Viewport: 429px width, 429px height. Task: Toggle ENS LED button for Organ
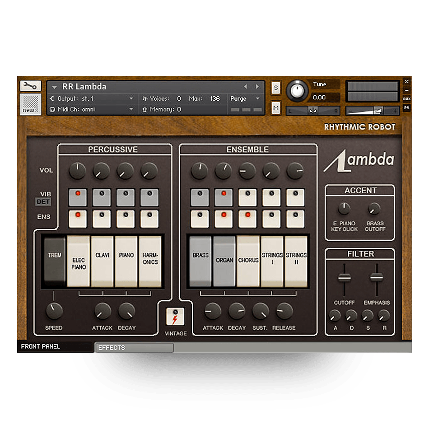[x=224, y=219]
